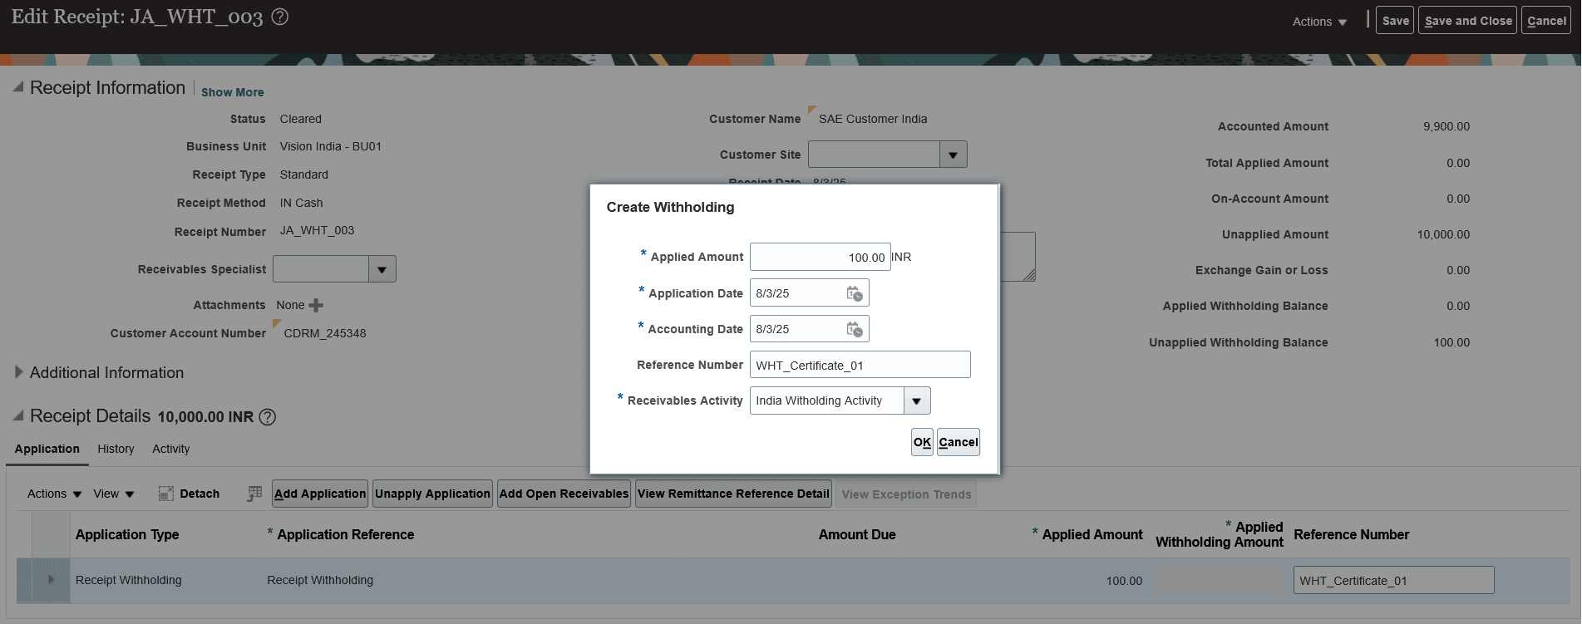Open the page-level Actions menu
The height and width of the screenshot is (624, 1582).
[1319, 22]
